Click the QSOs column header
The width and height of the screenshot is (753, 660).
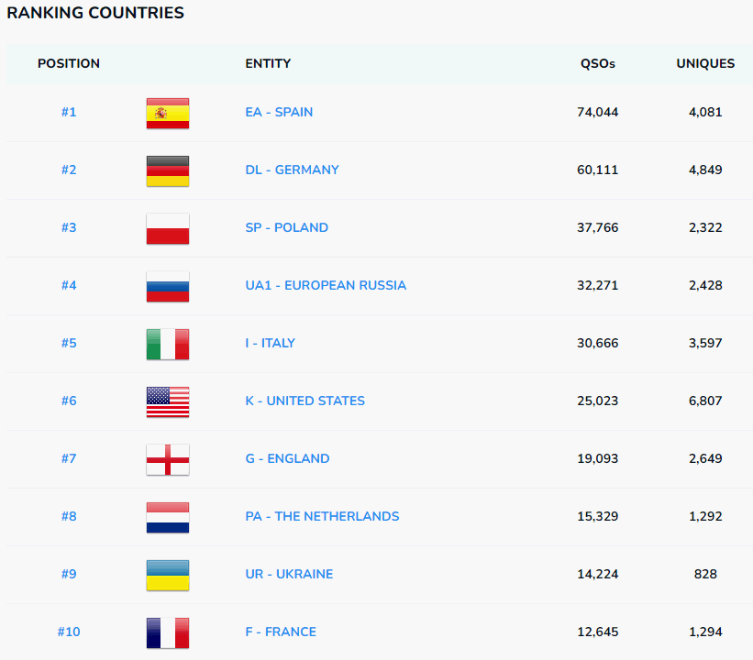tap(598, 64)
